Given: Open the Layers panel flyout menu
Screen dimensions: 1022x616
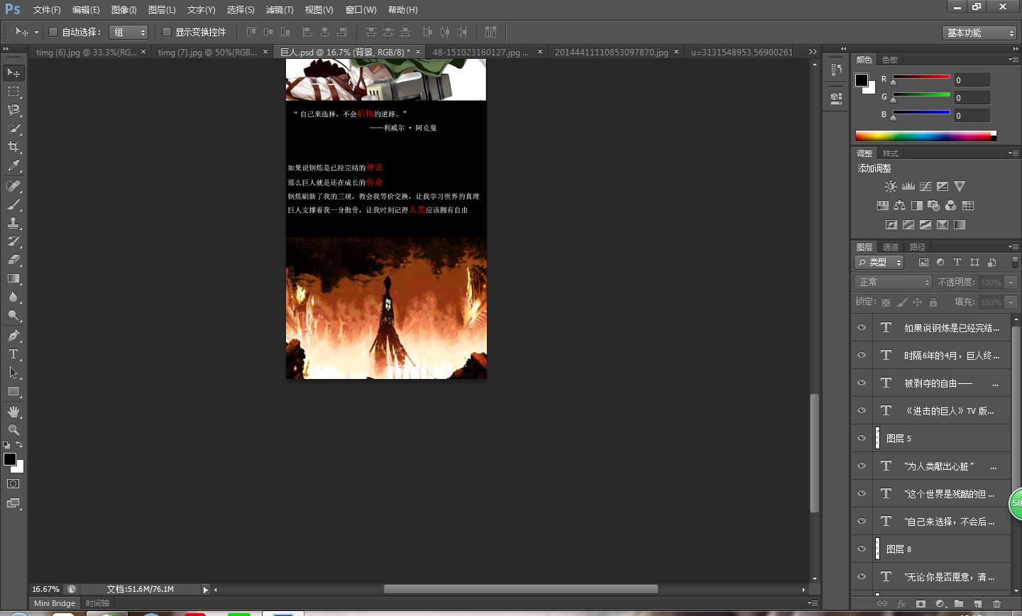Looking at the screenshot, I should [1013, 247].
